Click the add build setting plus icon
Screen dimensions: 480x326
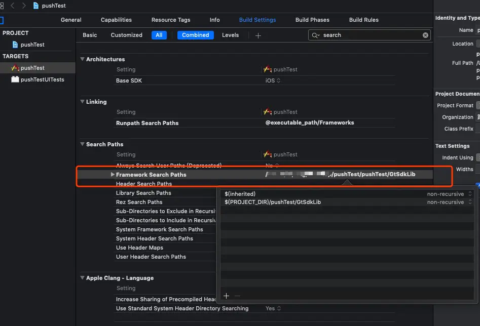point(258,35)
